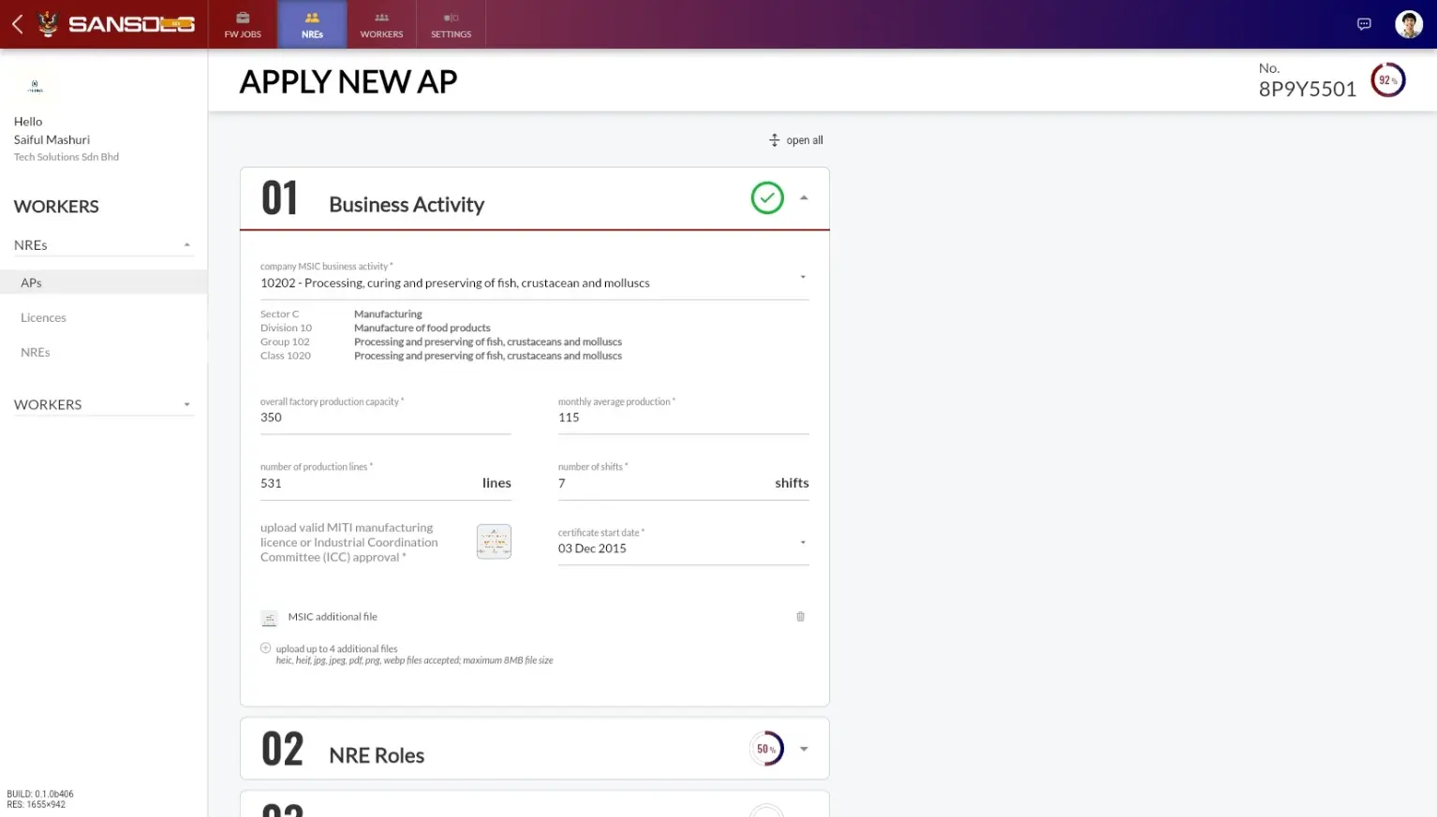
Task: Click the 92% overall progress ring
Action: click(x=1387, y=80)
